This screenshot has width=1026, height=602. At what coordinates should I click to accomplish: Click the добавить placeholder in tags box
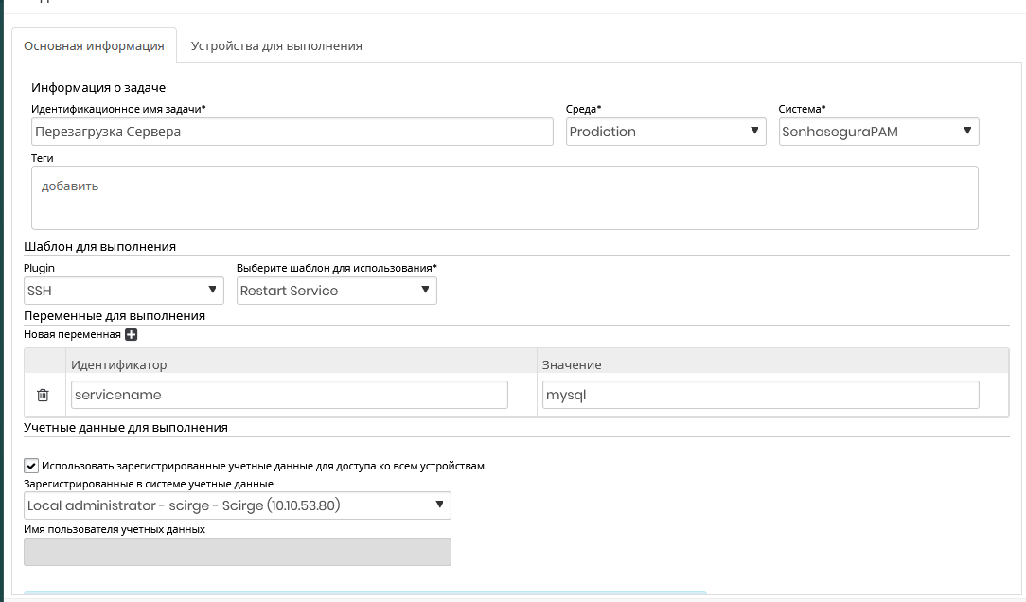70,186
